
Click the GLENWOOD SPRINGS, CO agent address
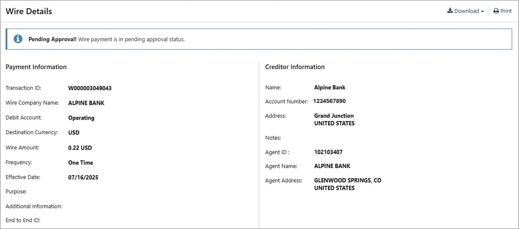coord(347,180)
